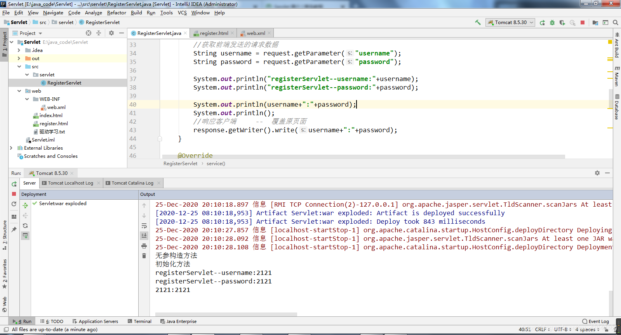Toggle scroll to end of output
The width and height of the screenshot is (621, 335).
pyautogui.click(x=144, y=235)
